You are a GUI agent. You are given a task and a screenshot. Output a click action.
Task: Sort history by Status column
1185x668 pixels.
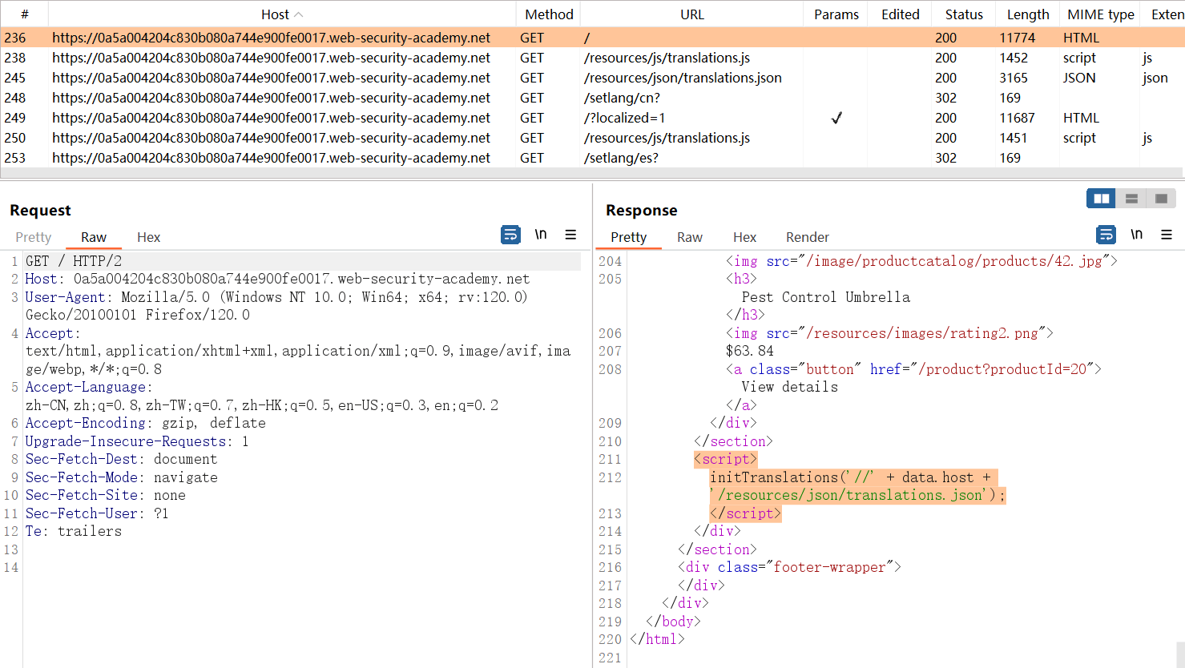pos(963,14)
